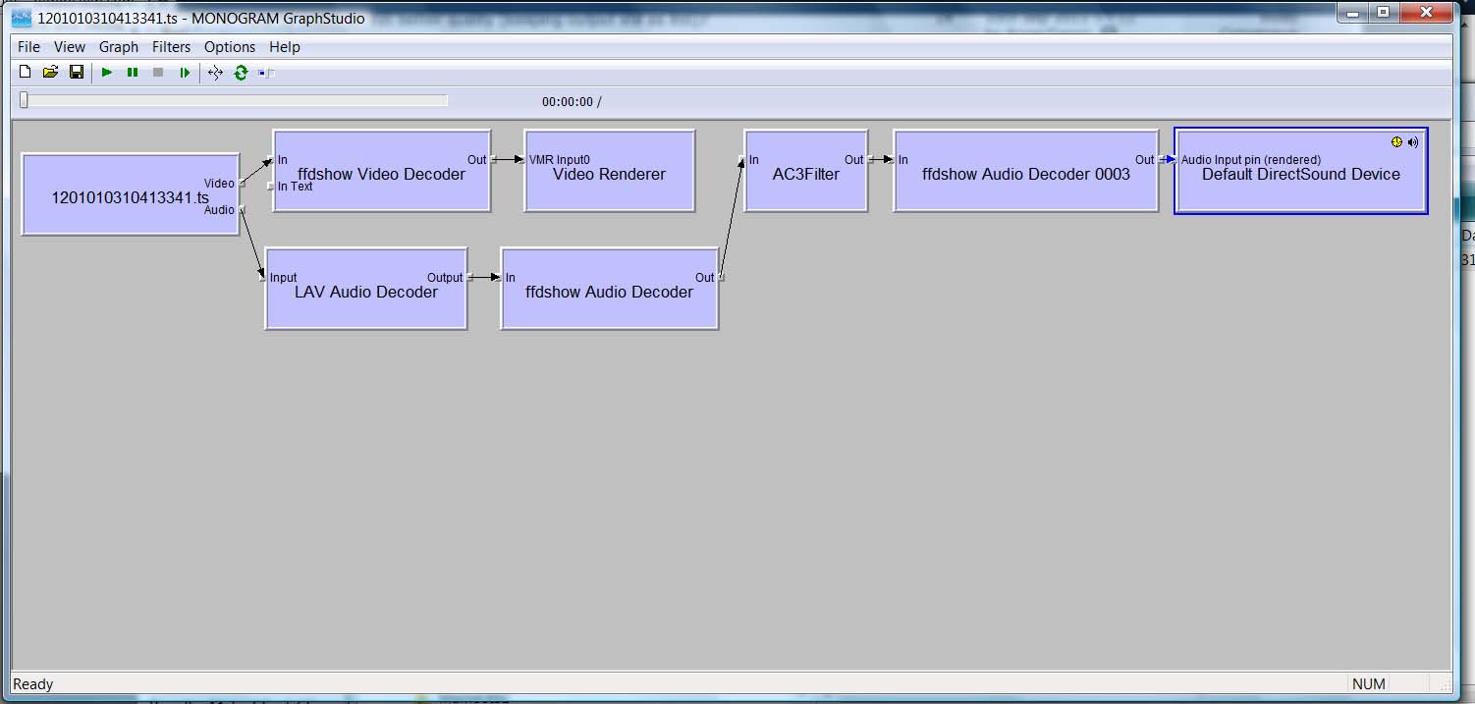Click the seek bar slider thumb
This screenshot has width=1475, height=704.
tap(25, 100)
